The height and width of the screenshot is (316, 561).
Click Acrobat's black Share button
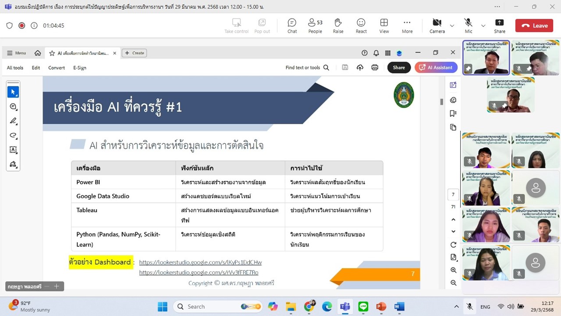pos(399,68)
